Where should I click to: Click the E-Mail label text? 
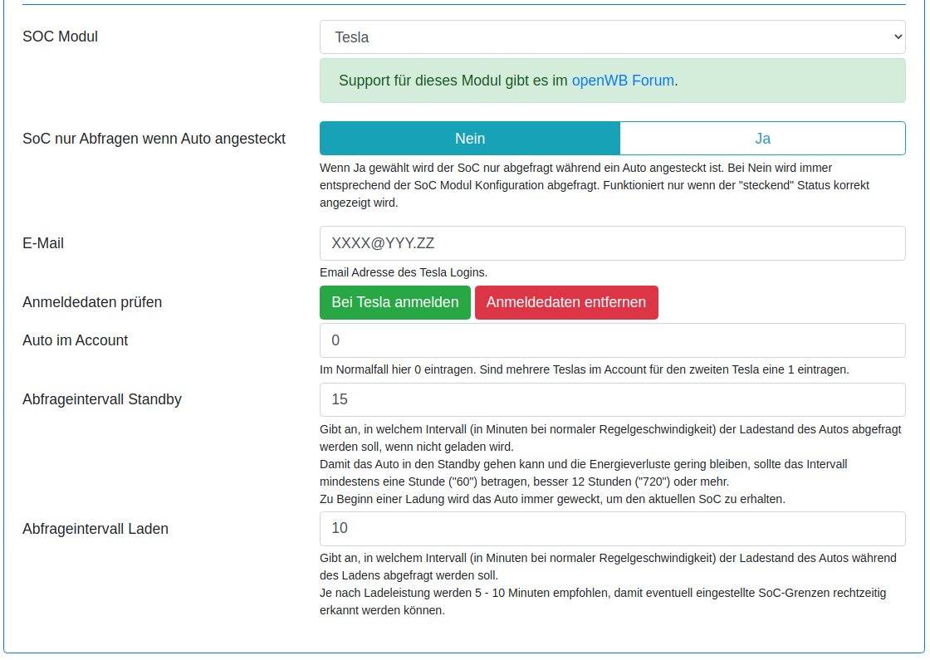pyautogui.click(x=43, y=243)
